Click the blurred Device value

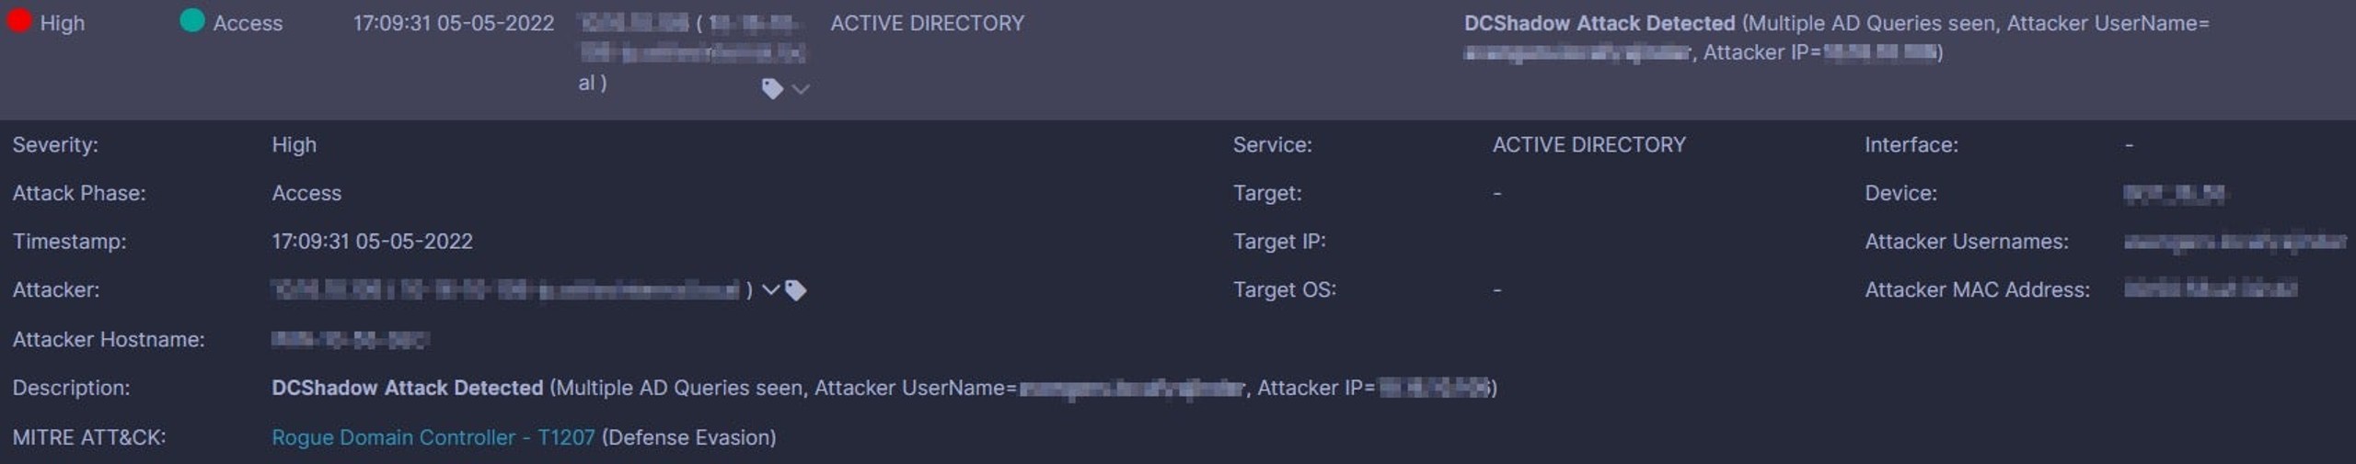coord(2174,194)
